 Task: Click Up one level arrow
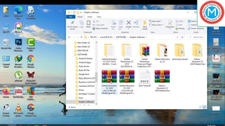pos(82,37)
